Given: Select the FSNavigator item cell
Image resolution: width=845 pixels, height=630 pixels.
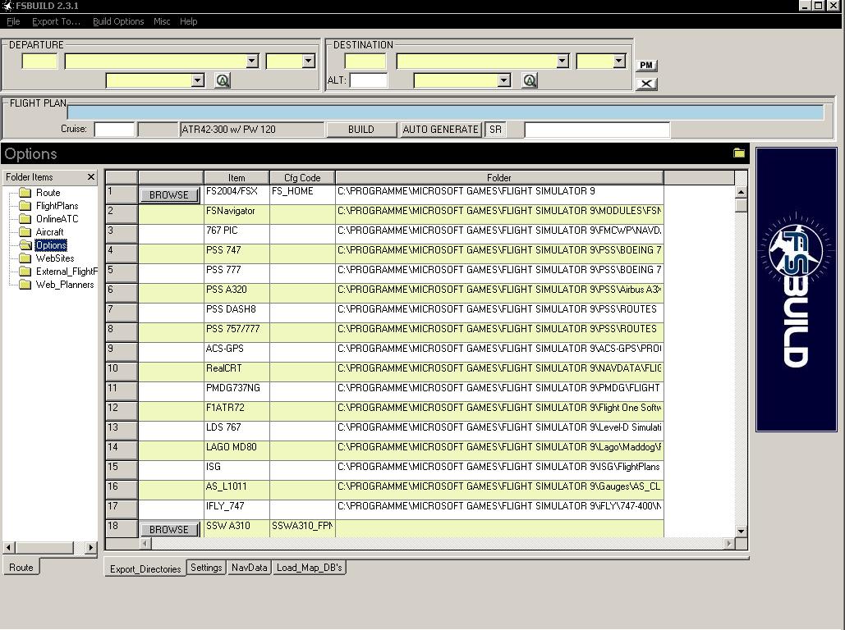Looking at the screenshot, I should pyautogui.click(x=237, y=214).
